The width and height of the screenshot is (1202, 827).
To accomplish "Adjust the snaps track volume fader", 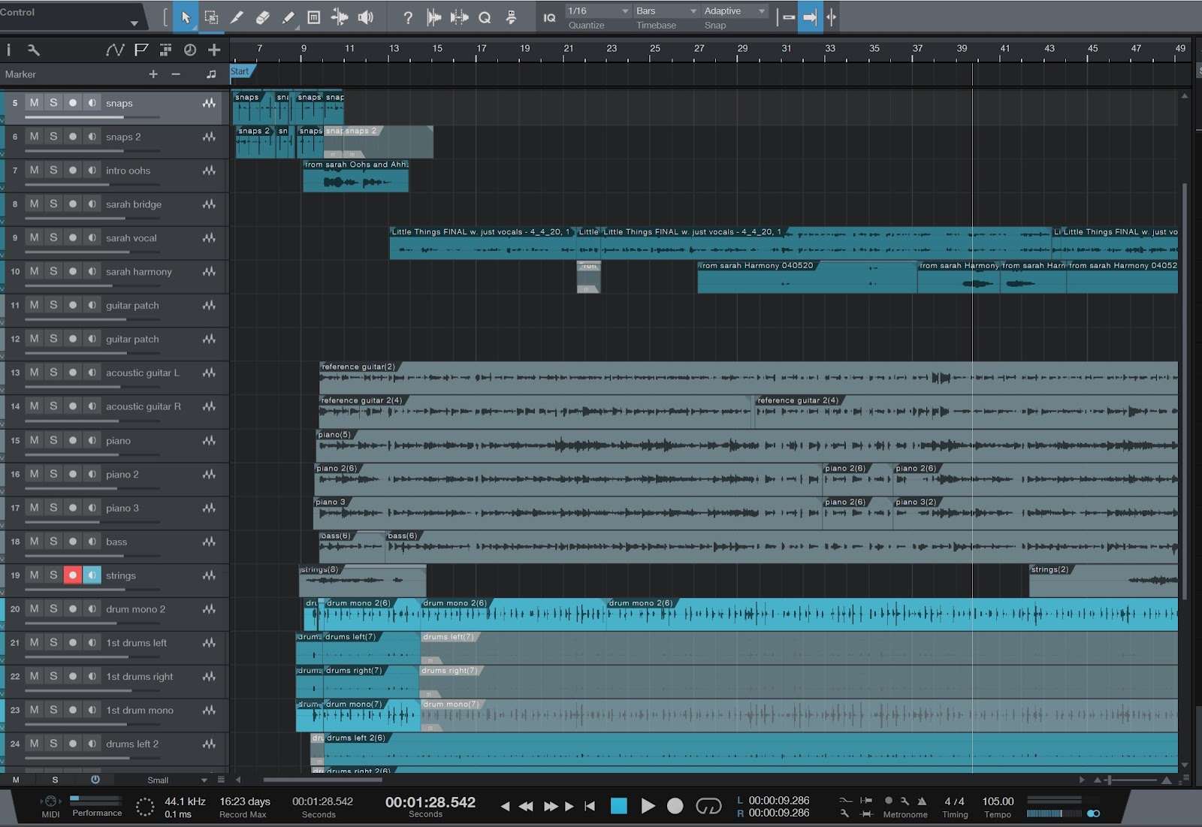I will (x=92, y=117).
